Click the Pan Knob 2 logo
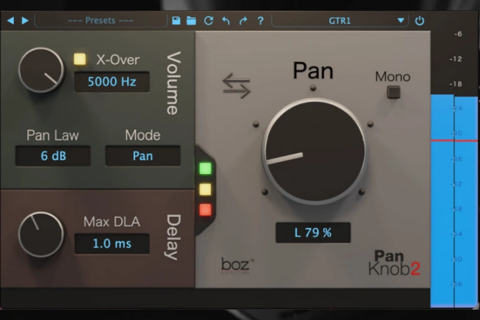The image size is (480, 320). 394,263
